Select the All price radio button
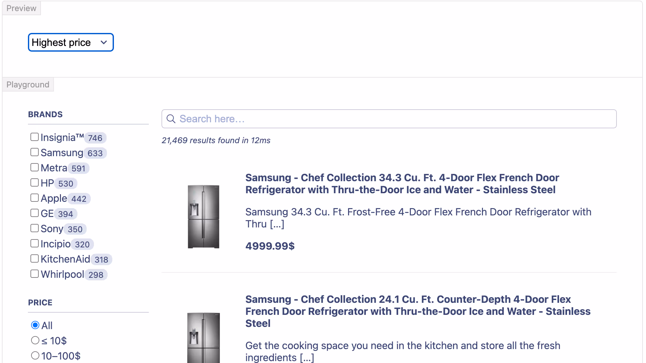646x363 pixels. (35, 325)
